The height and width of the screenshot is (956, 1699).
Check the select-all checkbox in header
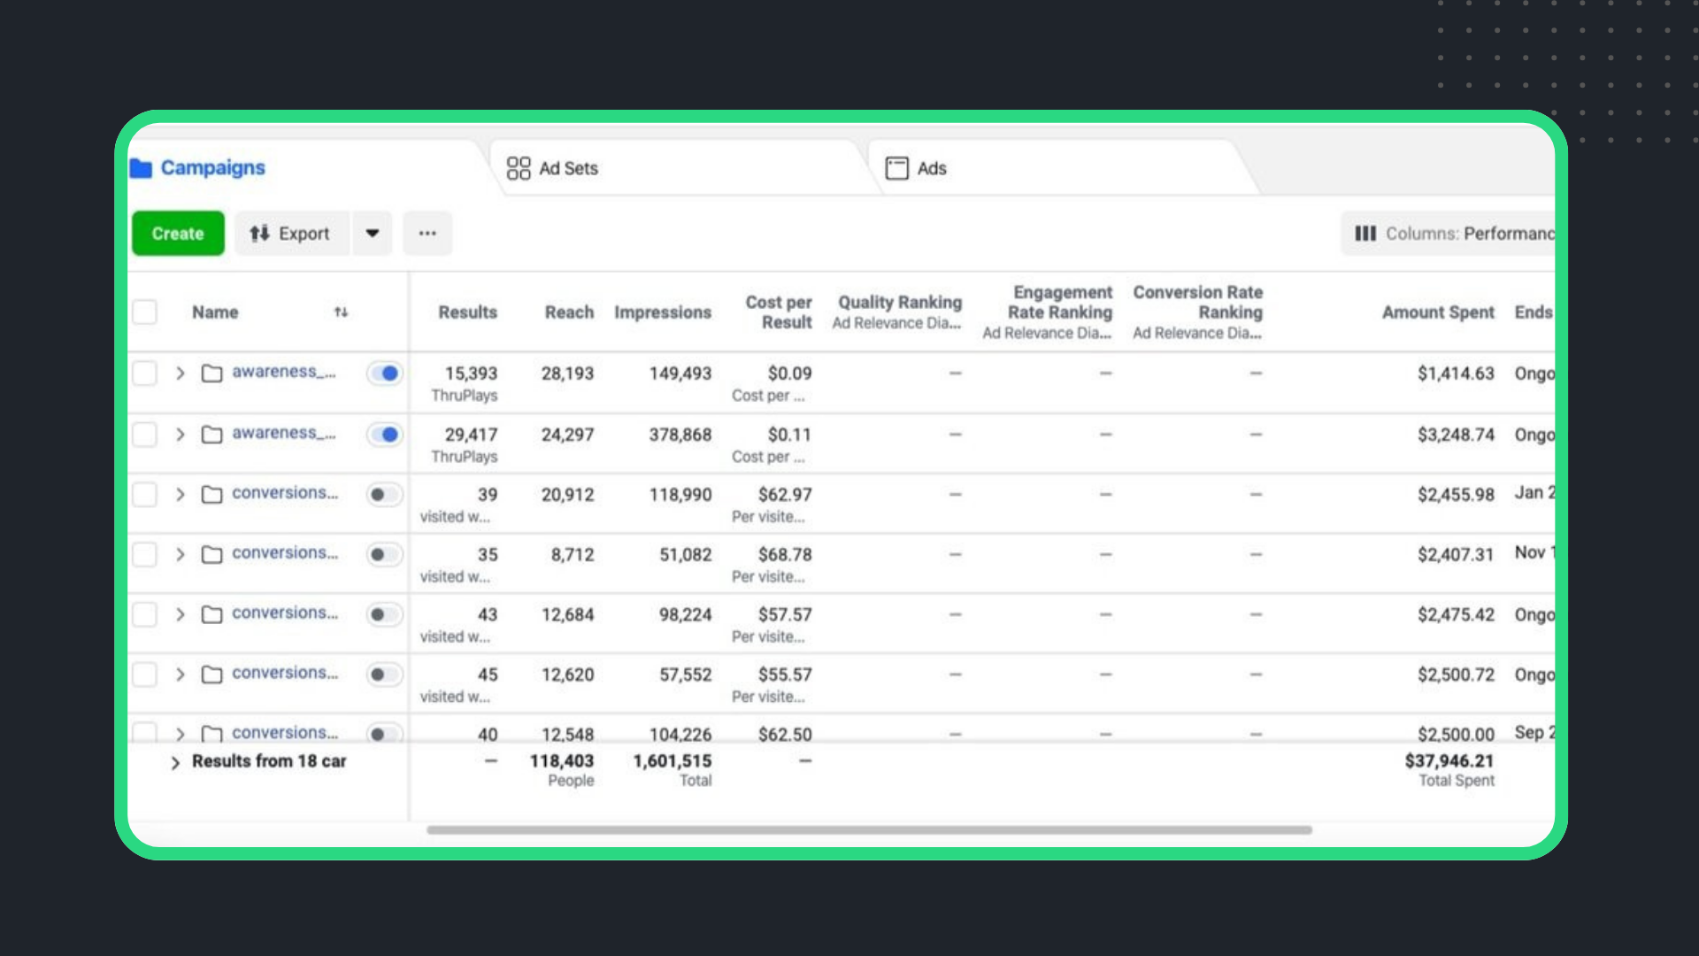point(145,312)
